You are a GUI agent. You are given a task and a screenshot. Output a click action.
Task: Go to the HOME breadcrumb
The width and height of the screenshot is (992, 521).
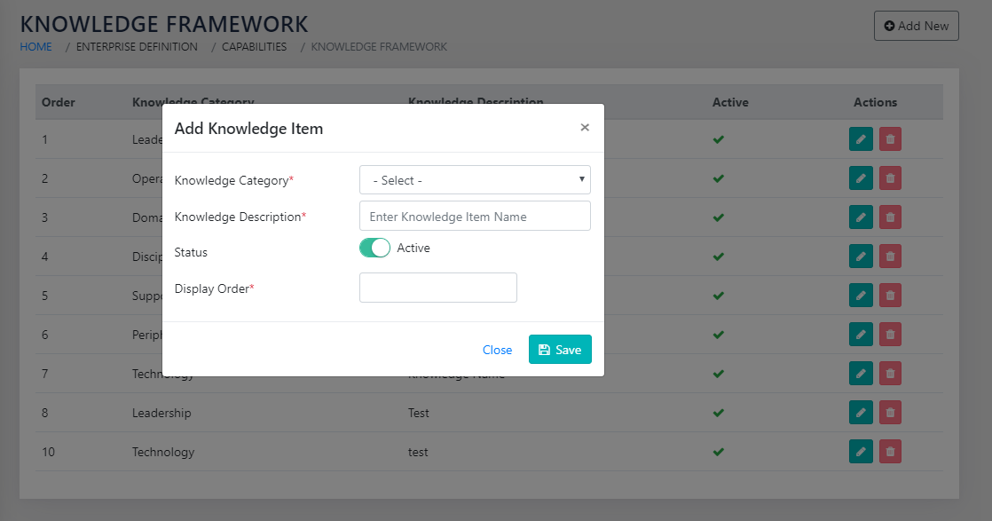(36, 47)
